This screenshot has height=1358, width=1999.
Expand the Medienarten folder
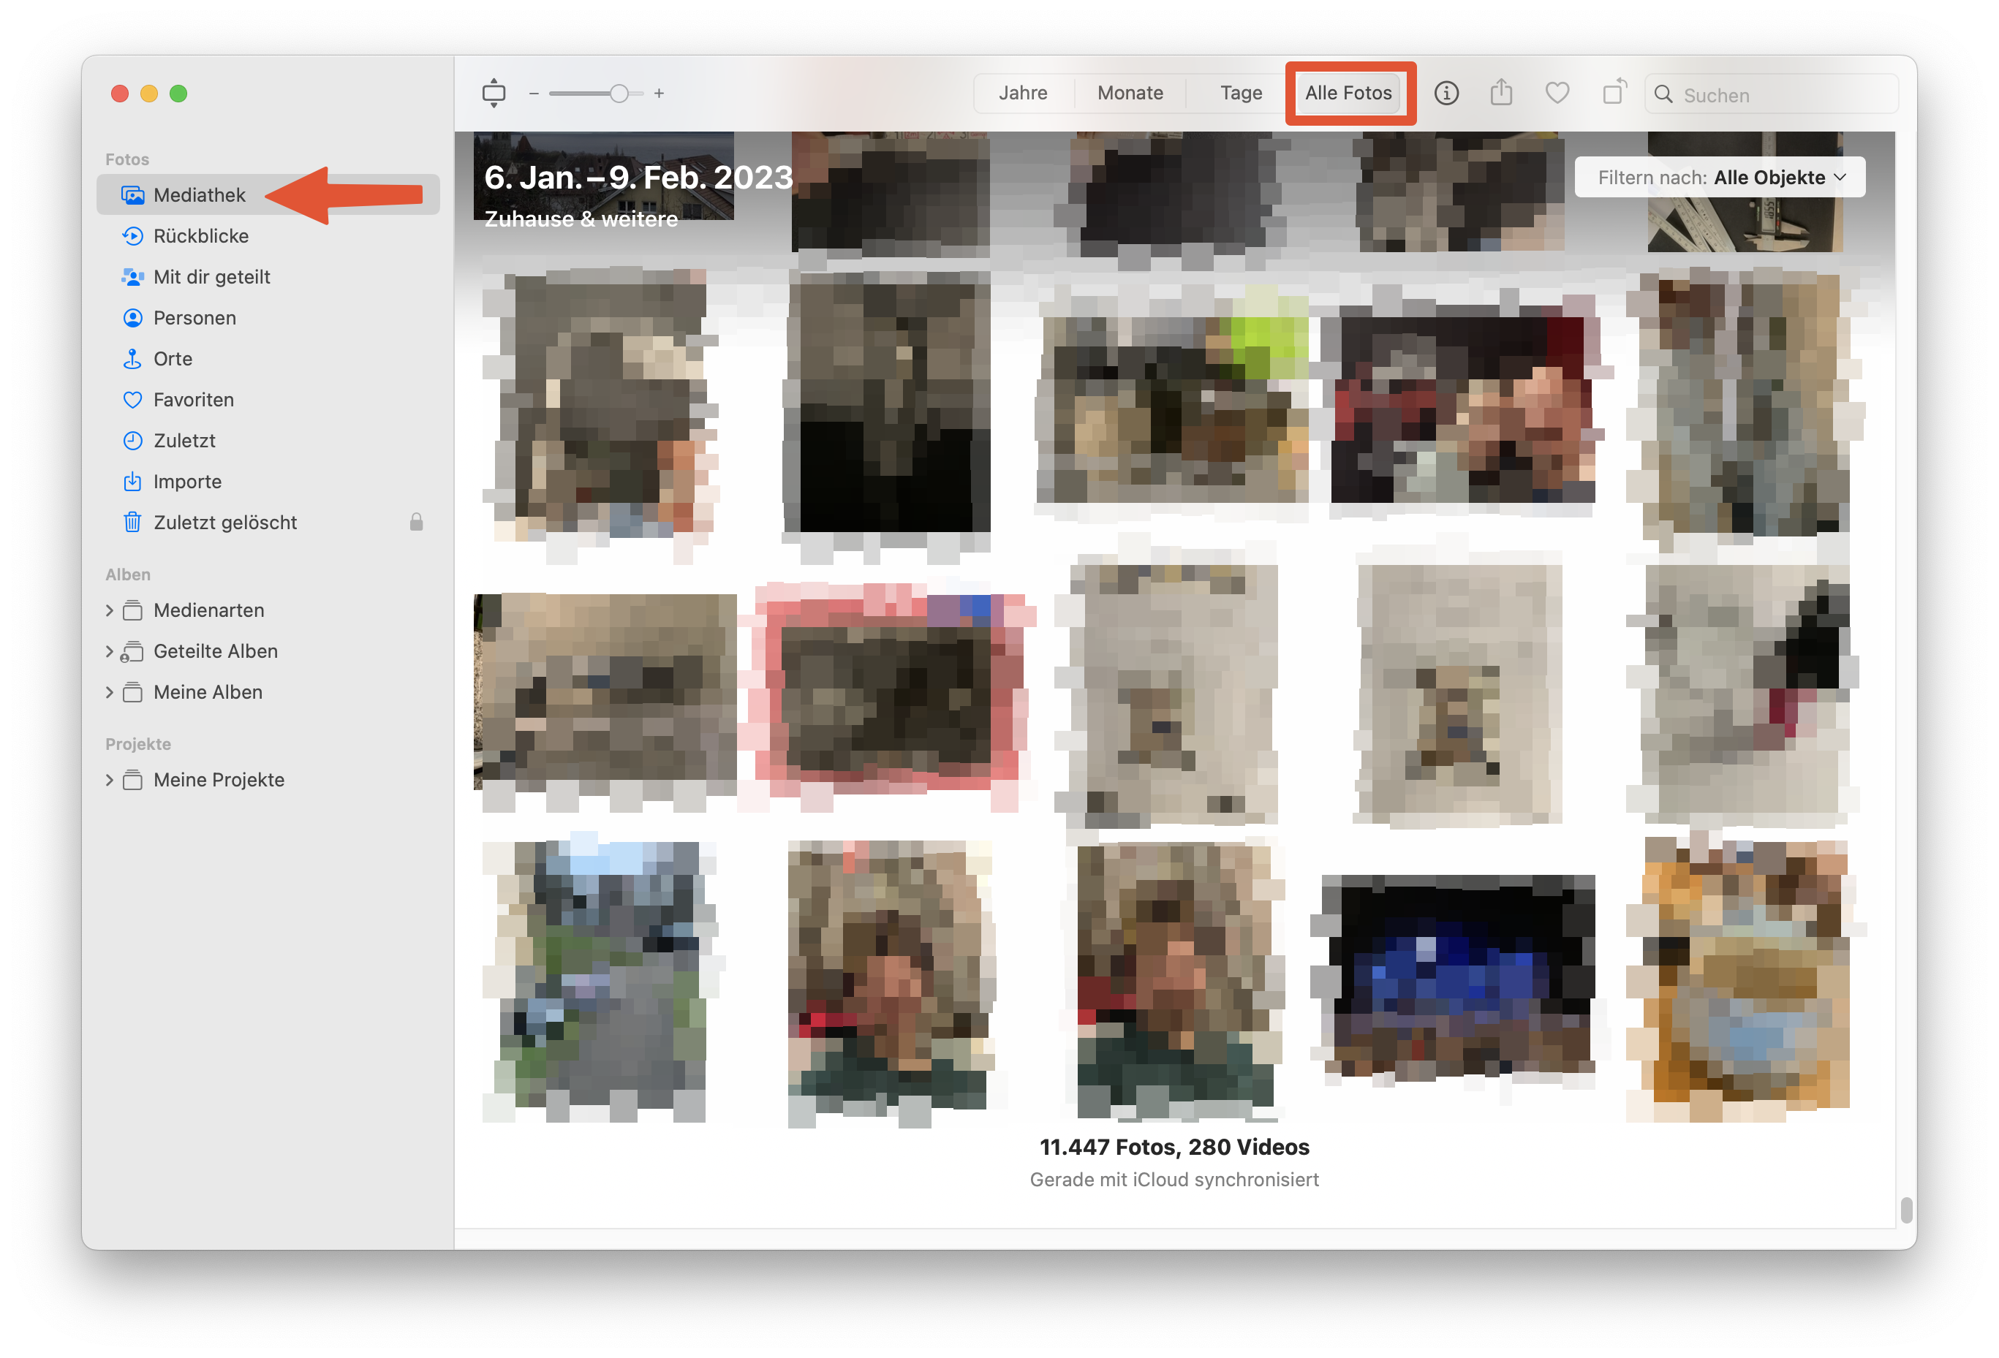click(109, 610)
